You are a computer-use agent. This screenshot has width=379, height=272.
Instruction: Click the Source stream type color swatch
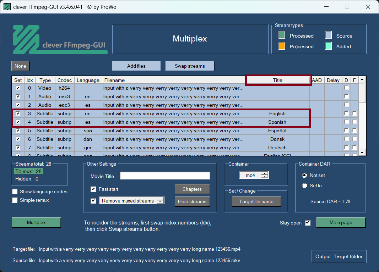click(x=328, y=35)
